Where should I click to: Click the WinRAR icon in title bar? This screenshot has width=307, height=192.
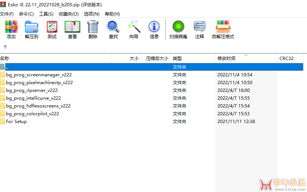(3, 4)
